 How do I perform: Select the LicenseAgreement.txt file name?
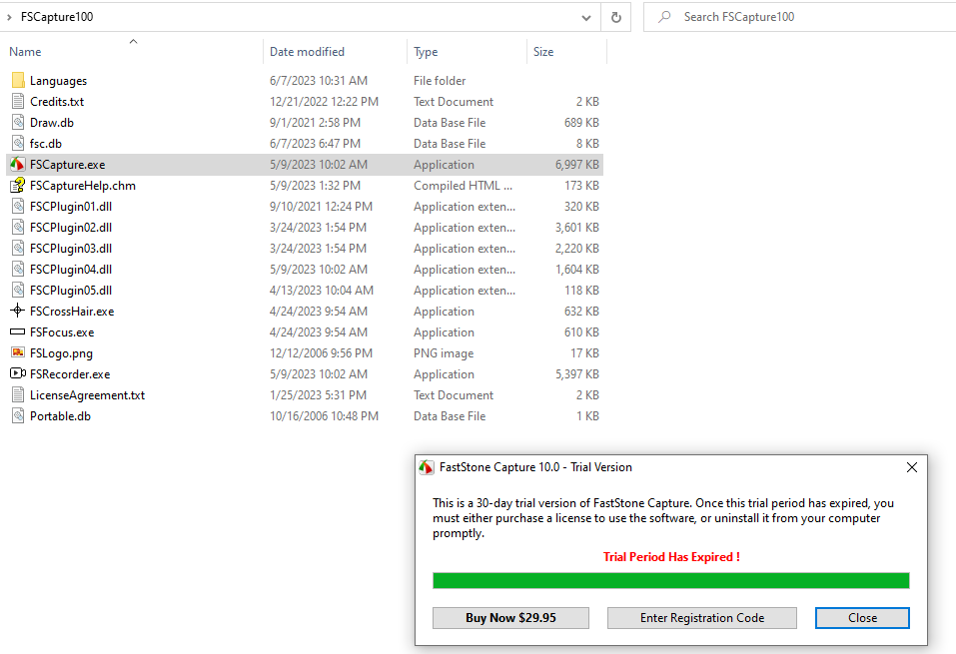(x=87, y=395)
